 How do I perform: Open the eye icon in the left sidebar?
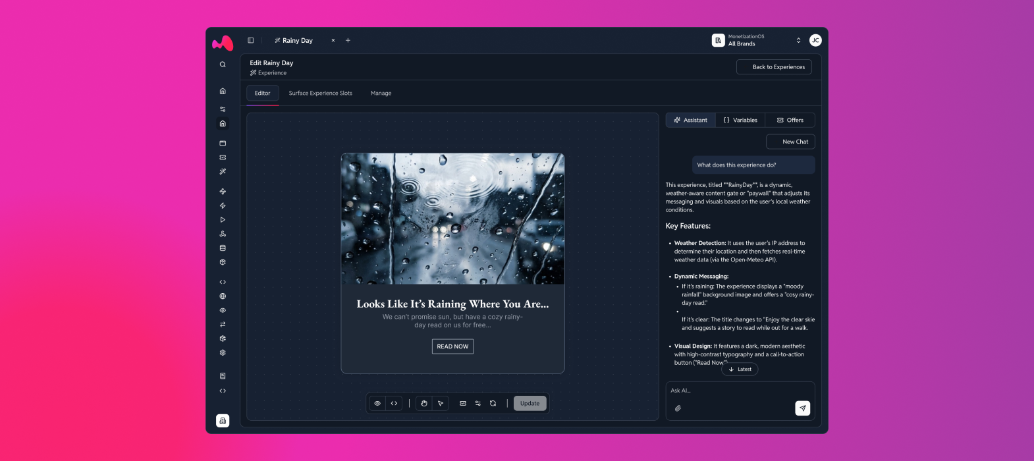[x=223, y=310]
